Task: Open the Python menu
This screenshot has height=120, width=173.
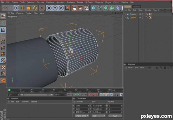Action: [x=116, y=2]
